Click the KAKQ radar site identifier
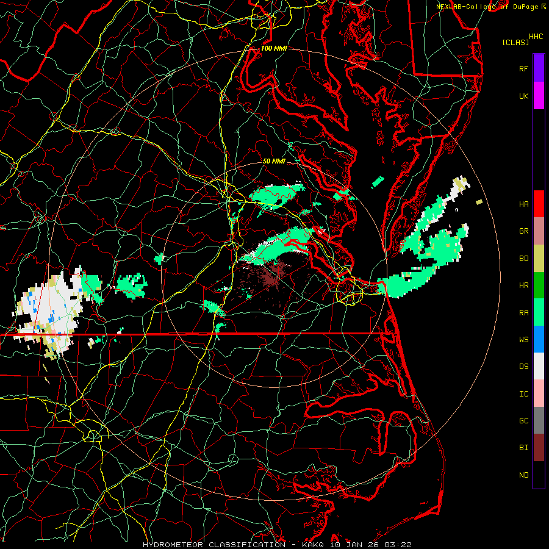549x549 pixels. [x=313, y=545]
